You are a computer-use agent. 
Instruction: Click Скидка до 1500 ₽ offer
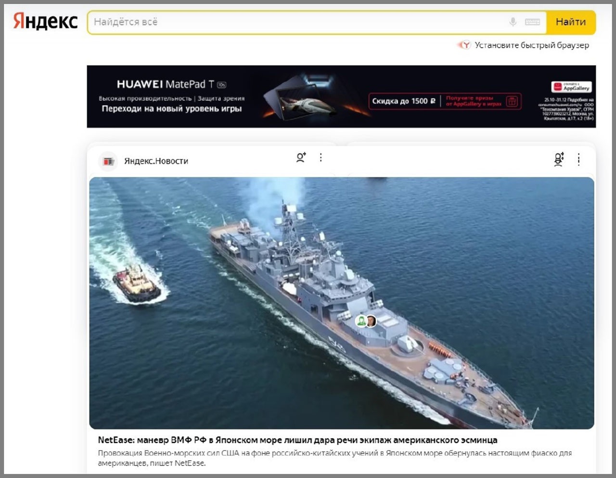click(403, 101)
